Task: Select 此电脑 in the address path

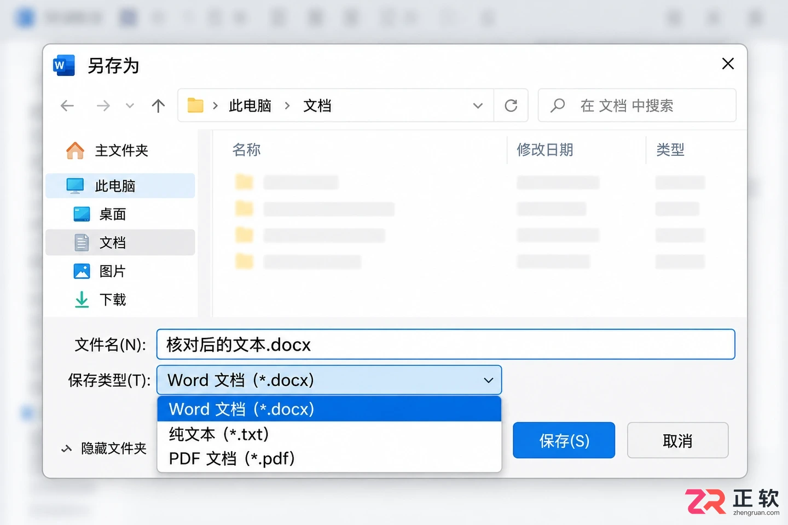Action: click(250, 106)
